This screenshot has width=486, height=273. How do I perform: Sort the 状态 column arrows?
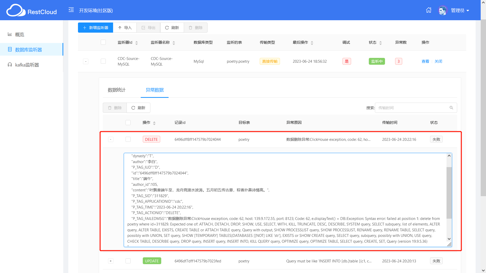click(380, 43)
